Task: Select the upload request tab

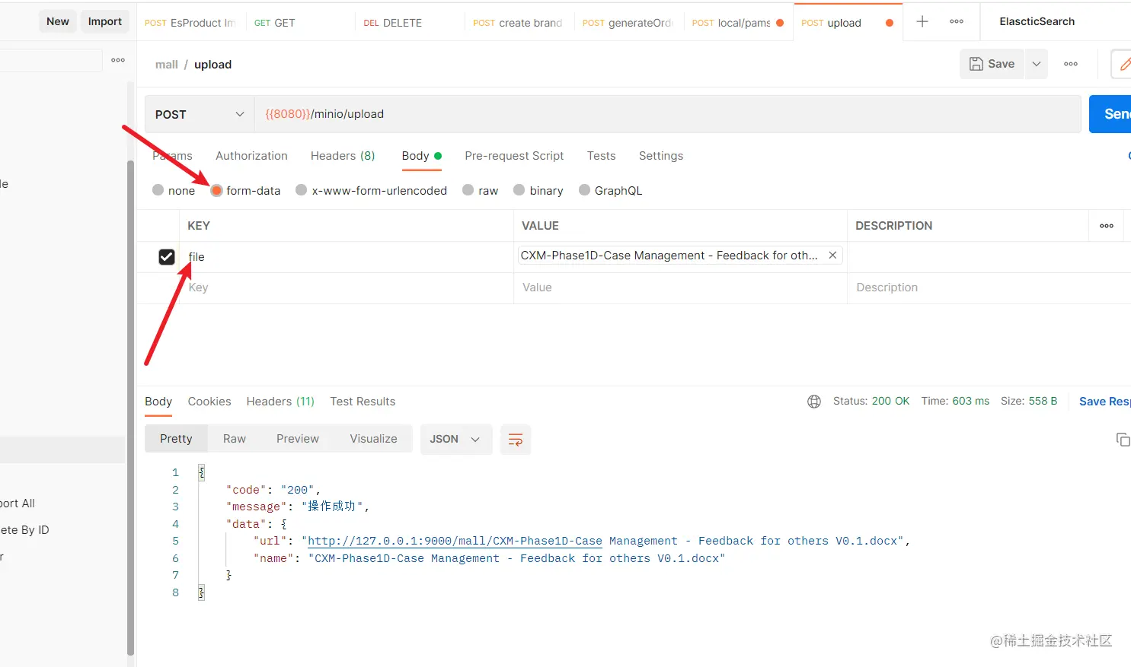Action: (848, 23)
